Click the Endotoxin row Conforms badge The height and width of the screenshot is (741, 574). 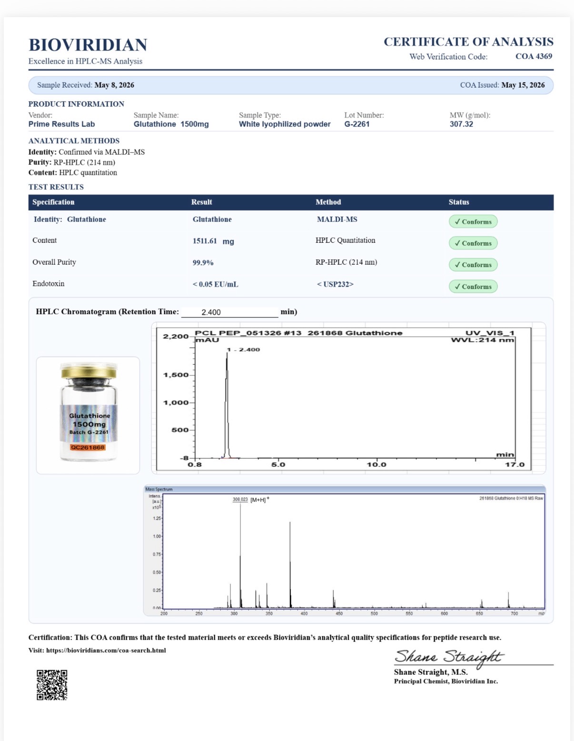coord(473,287)
